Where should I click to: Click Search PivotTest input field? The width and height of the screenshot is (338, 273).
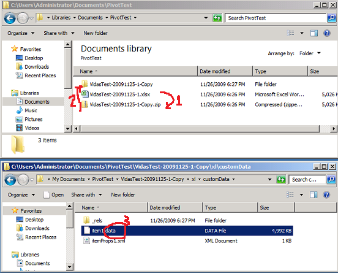276,18
